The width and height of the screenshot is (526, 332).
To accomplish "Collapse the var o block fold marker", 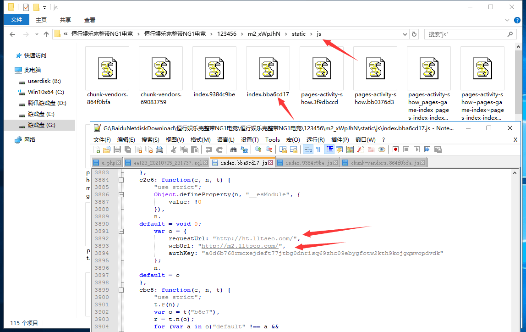I will (121, 231).
